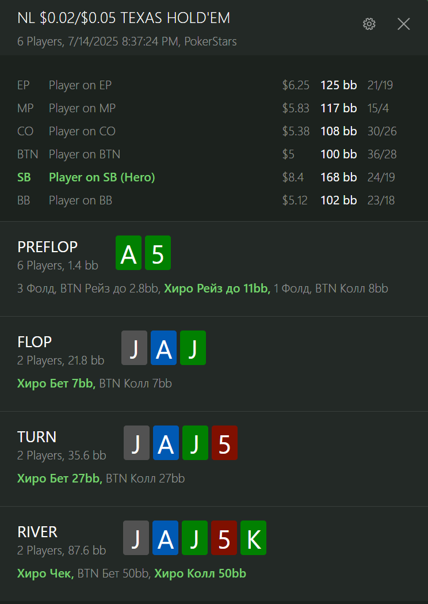Image resolution: width=428 pixels, height=604 pixels.
Task: Click the green King river card
Action: click(x=253, y=538)
